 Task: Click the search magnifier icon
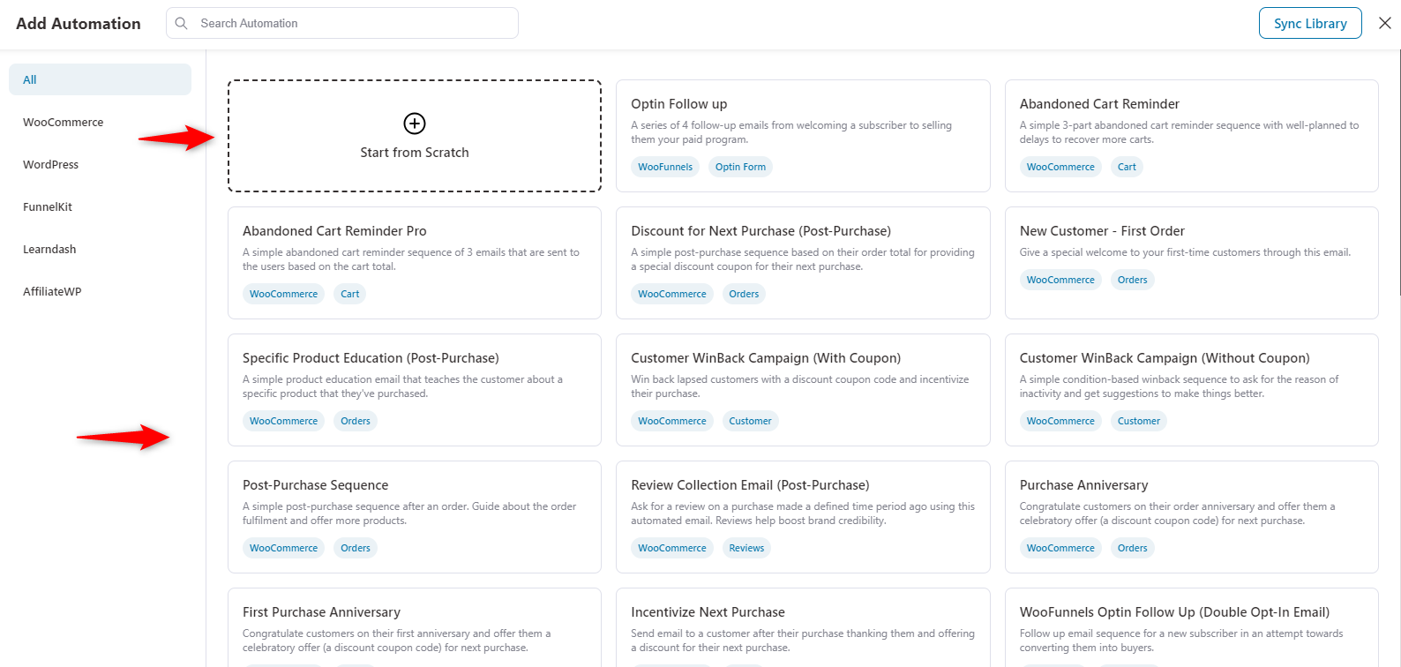click(182, 23)
